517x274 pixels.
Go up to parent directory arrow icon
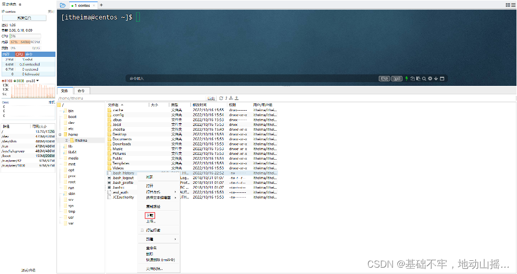226,98
